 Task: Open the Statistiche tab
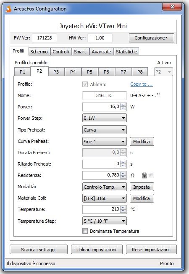[x=126, y=52]
